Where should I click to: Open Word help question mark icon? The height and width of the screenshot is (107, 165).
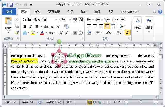pyautogui.click(x=160, y=12)
